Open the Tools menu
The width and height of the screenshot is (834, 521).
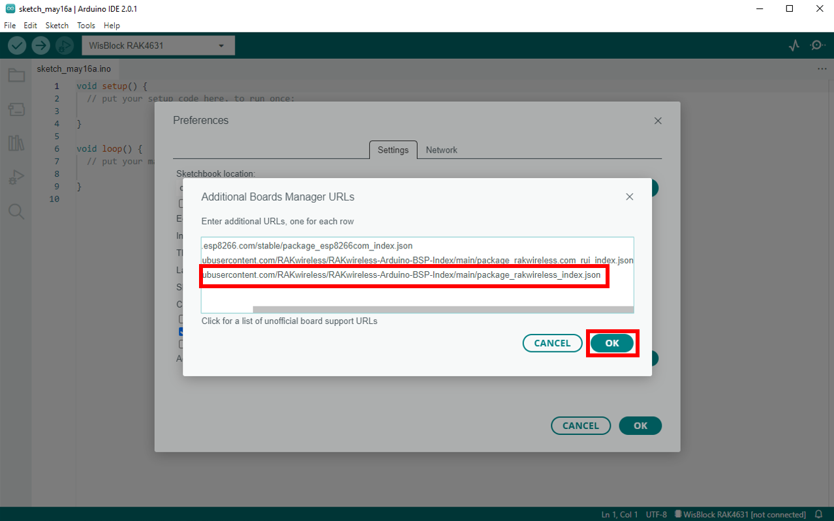pos(86,25)
